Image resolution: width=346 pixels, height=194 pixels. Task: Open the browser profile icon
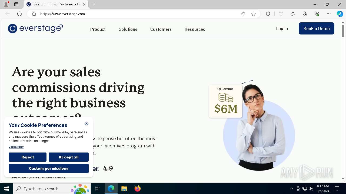click(x=6, y=4)
